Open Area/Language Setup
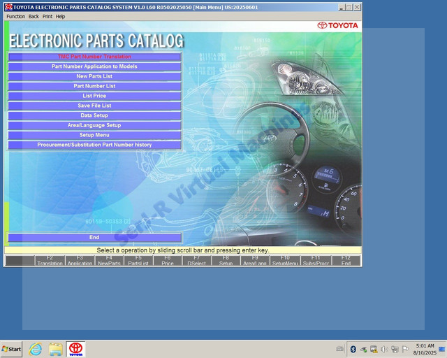The height and width of the screenshot is (358, 447). [x=94, y=125]
